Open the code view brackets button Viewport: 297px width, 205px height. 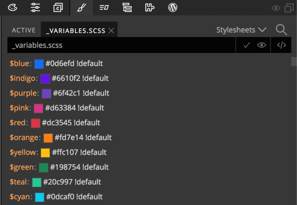tap(282, 45)
